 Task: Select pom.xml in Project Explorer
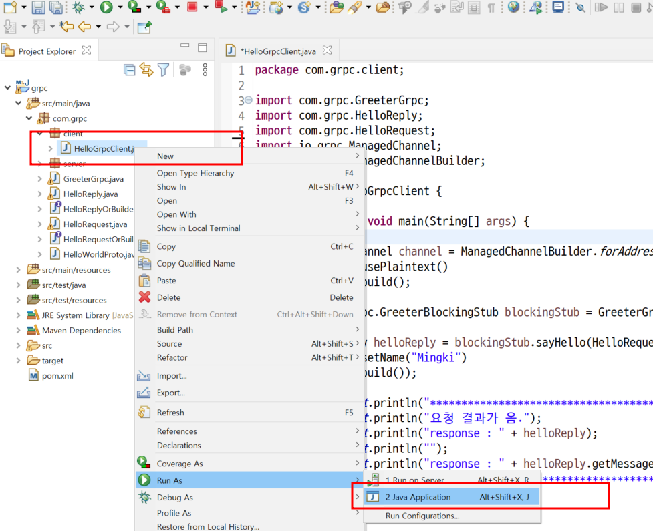click(x=57, y=376)
